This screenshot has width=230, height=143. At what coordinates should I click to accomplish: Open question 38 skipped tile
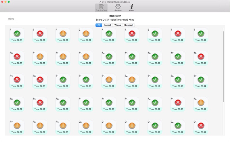(x=40, y=127)
